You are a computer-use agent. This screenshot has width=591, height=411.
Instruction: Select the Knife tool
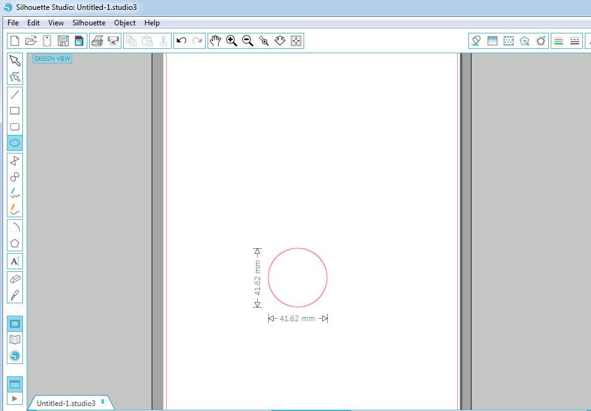click(x=15, y=295)
